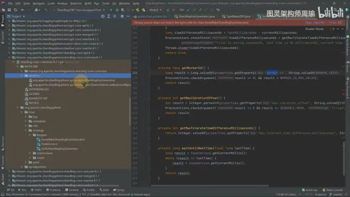The height and width of the screenshot is (197, 350).
Task: Click the green Run button
Action: (x=111, y=10)
